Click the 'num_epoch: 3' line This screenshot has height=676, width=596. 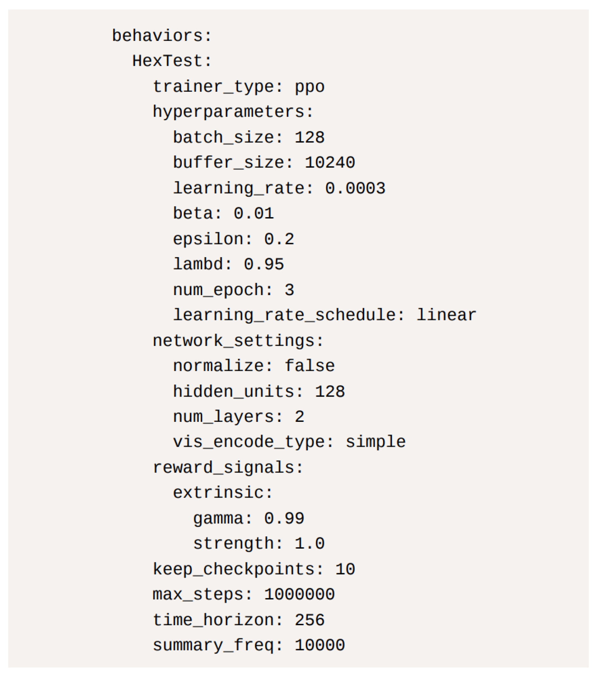[x=233, y=290]
